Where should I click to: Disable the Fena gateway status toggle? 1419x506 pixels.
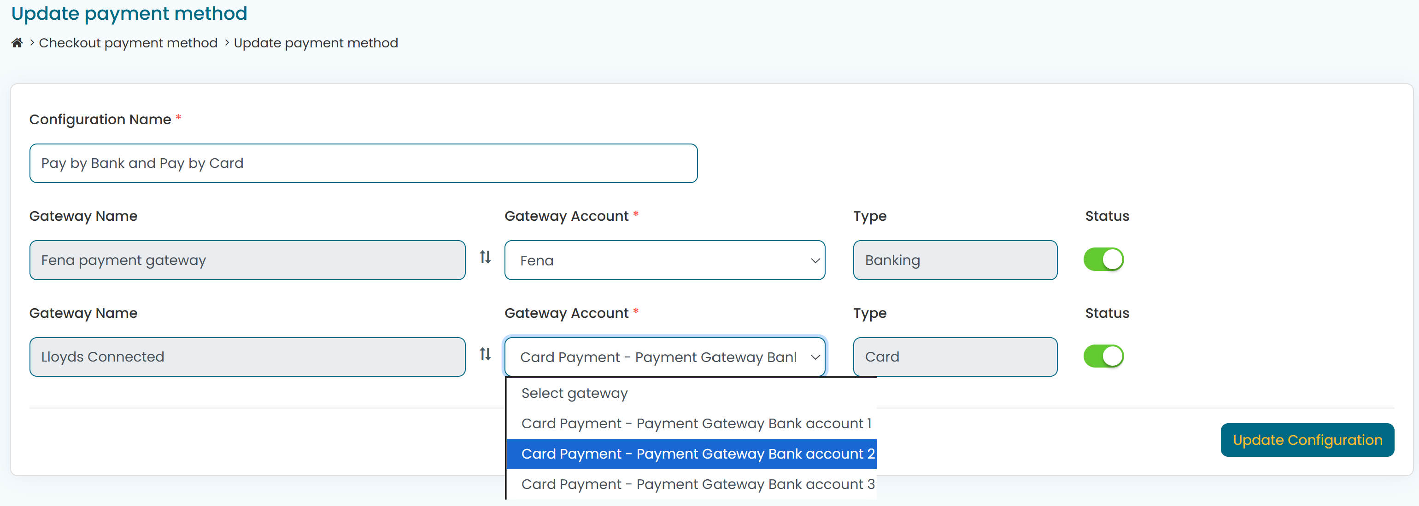tap(1103, 259)
